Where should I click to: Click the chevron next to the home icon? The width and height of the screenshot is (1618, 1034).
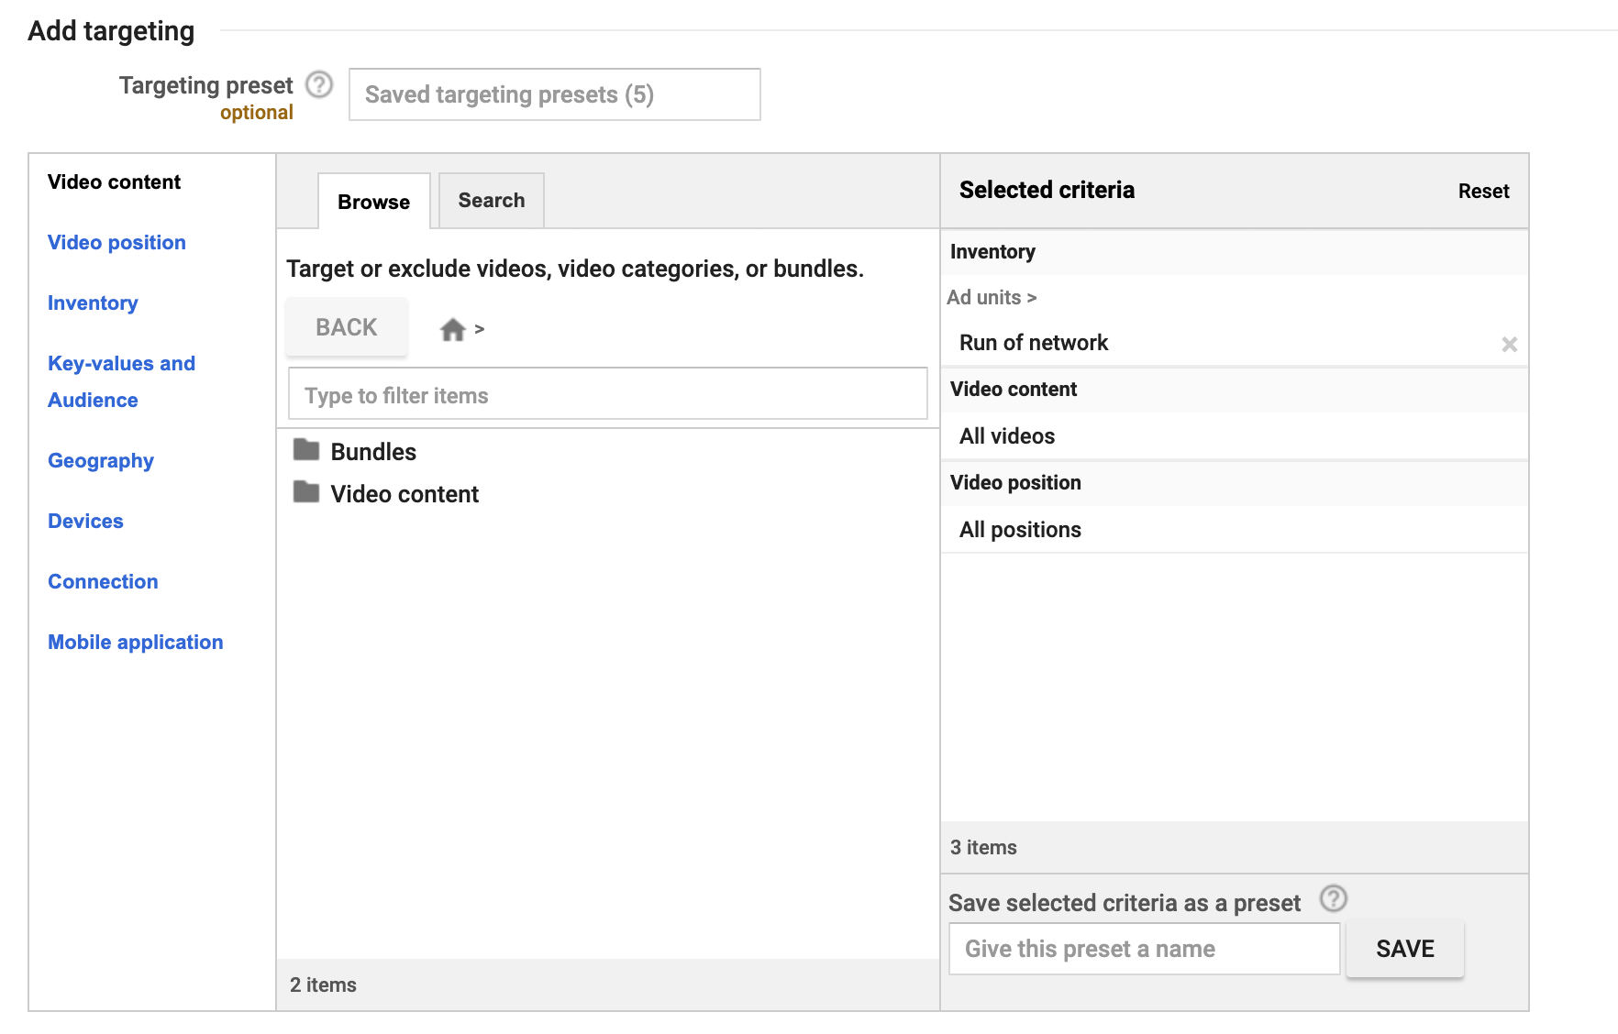coord(481,330)
